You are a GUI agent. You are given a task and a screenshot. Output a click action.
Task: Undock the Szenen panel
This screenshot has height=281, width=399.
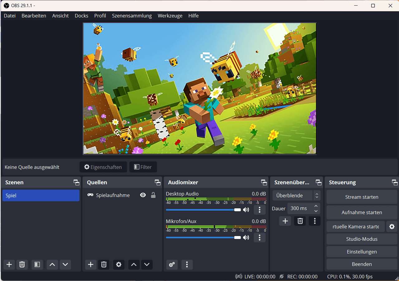click(76, 182)
